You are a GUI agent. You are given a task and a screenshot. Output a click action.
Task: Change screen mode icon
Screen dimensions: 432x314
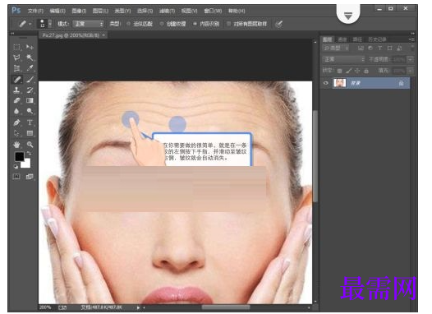[x=30, y=177]
